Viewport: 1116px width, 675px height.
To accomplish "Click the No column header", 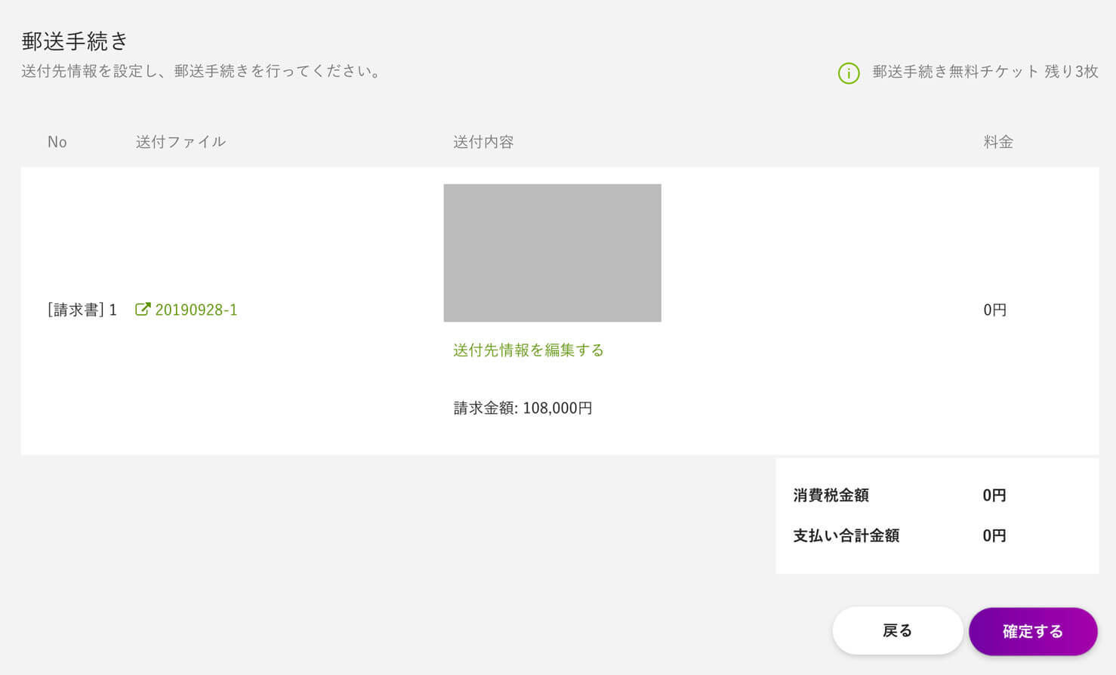I will 57,142.
